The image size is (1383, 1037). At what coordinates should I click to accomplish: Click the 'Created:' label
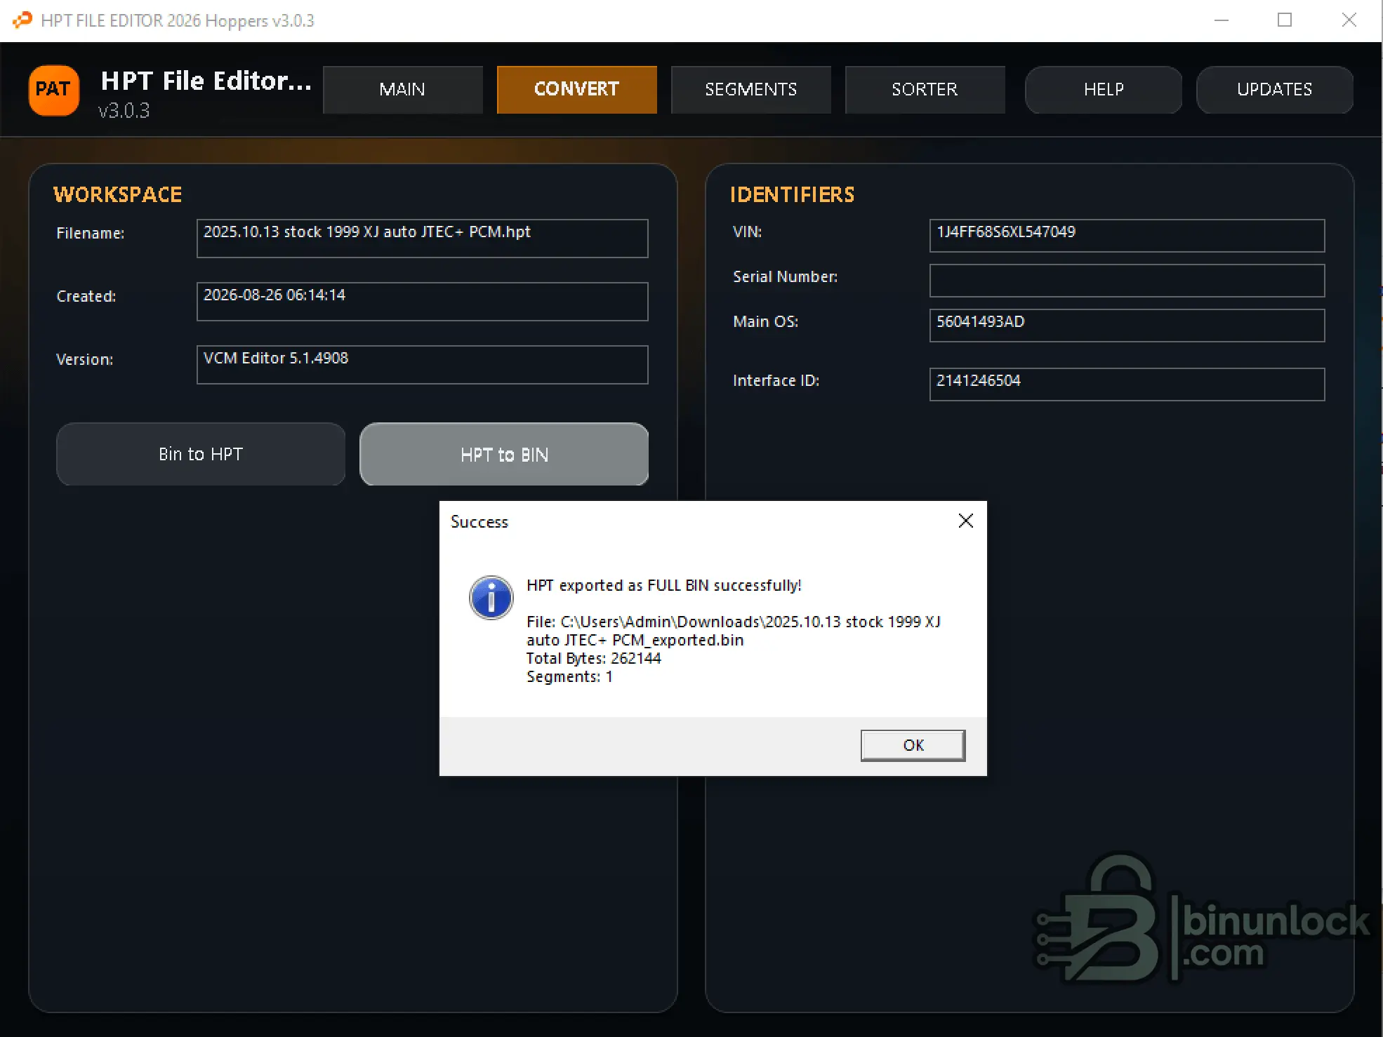click(x=86, y=296)
